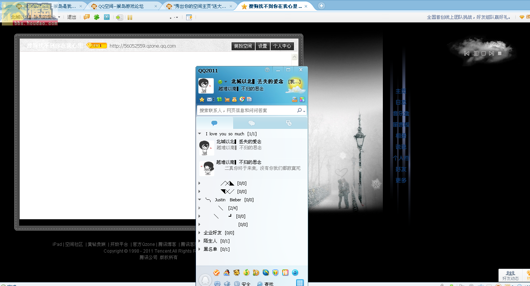Open the QQ speaker message manager icon

227,284
